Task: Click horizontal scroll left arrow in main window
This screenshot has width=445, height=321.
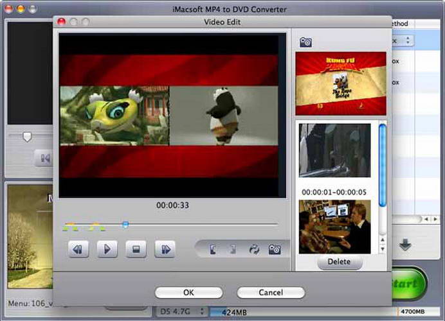Action: pyautogui.click(x=426, y=219)
